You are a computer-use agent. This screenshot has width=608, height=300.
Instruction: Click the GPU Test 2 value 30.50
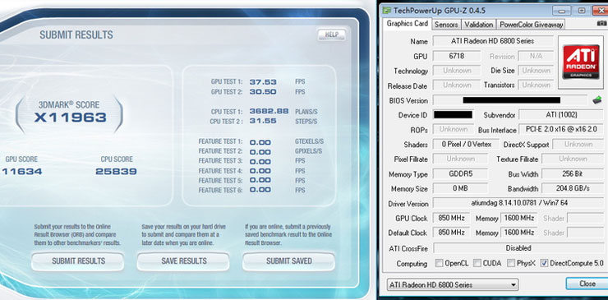pyautogui.click(x=263, y=91)
